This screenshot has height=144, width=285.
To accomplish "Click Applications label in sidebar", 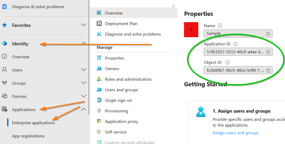I will pos(24,109).
